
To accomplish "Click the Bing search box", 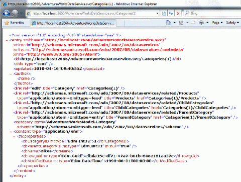I will [212, 13].
